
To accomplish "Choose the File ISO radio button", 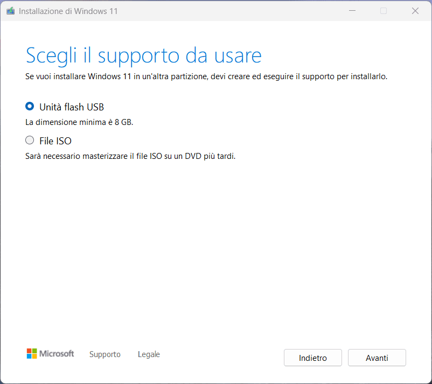I will click(30, 141).
